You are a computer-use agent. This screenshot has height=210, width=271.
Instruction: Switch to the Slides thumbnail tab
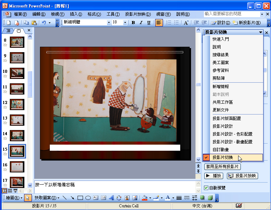[x=19, y=31]
